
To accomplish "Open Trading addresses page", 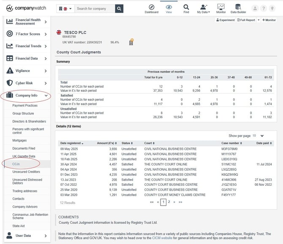I will tap(25, 191).
